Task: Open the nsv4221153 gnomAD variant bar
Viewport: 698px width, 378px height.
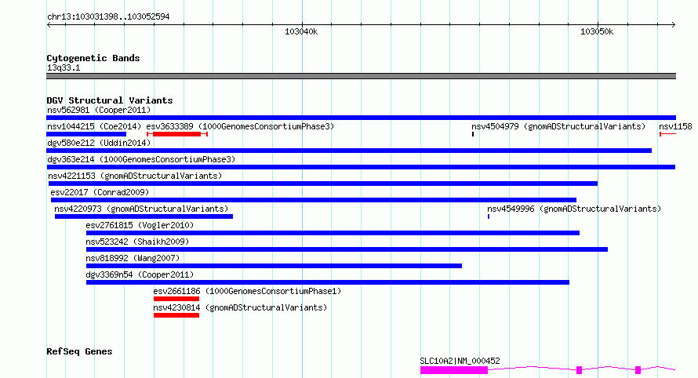Action: (x=323, y=184)
